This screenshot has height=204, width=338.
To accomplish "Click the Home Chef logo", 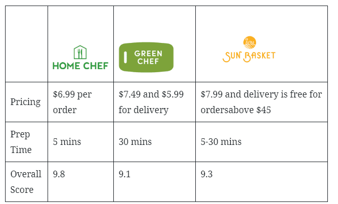I will pyautogui.click(x=80, y=58).
